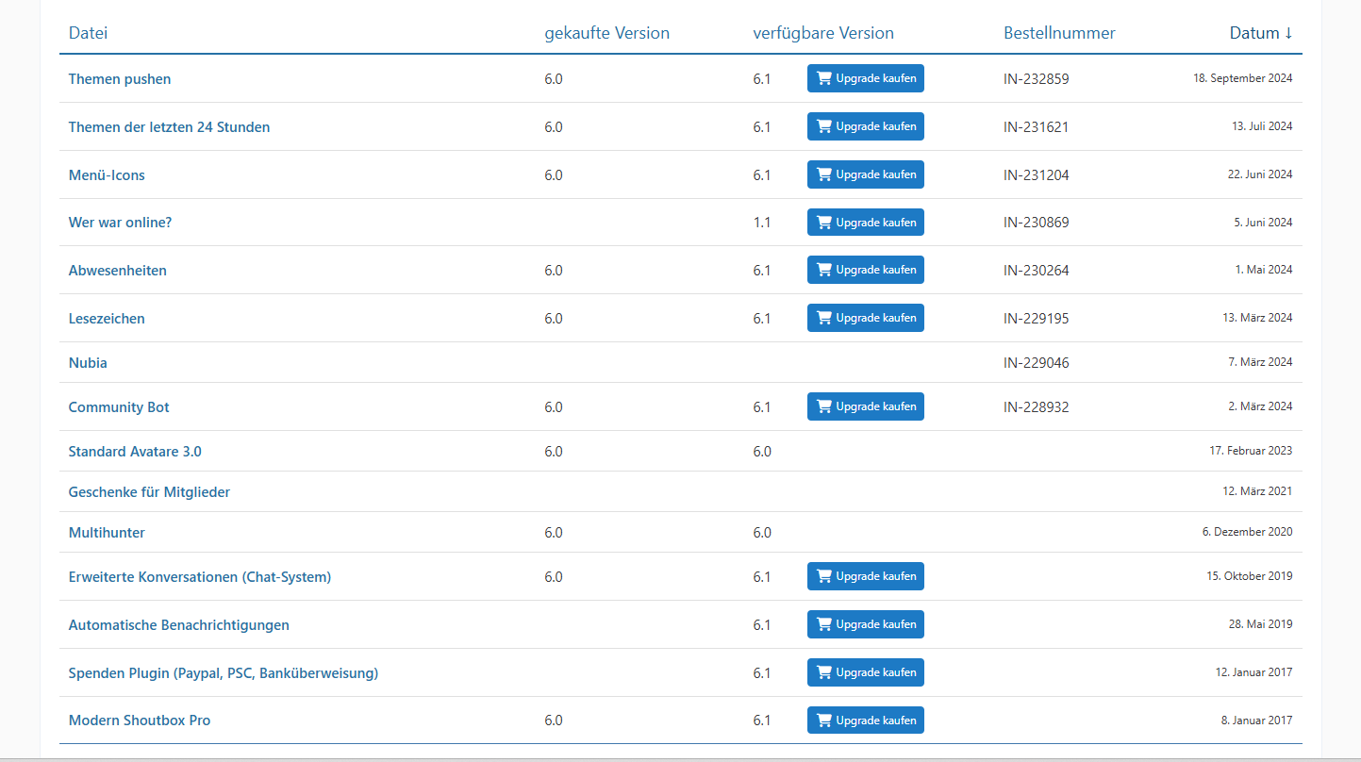Click the cart icon in Menü-Icons row
1361x762 pixels.
824,175
